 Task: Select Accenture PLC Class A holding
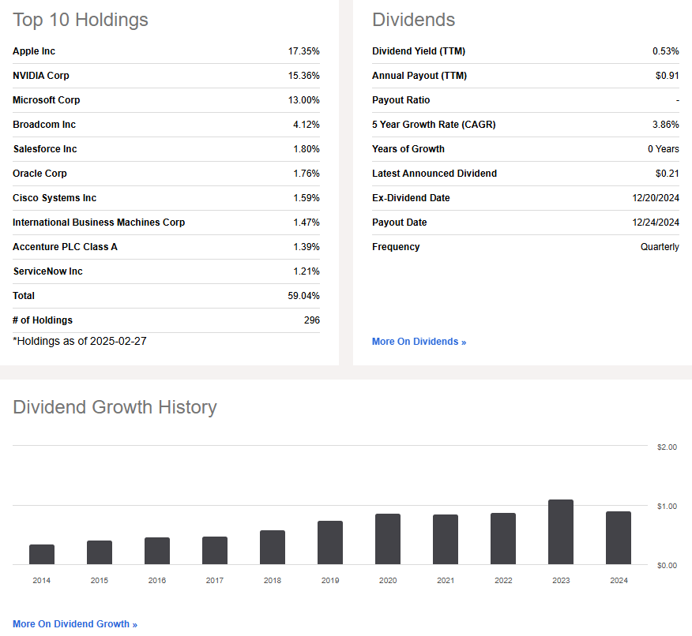point(65,247)
